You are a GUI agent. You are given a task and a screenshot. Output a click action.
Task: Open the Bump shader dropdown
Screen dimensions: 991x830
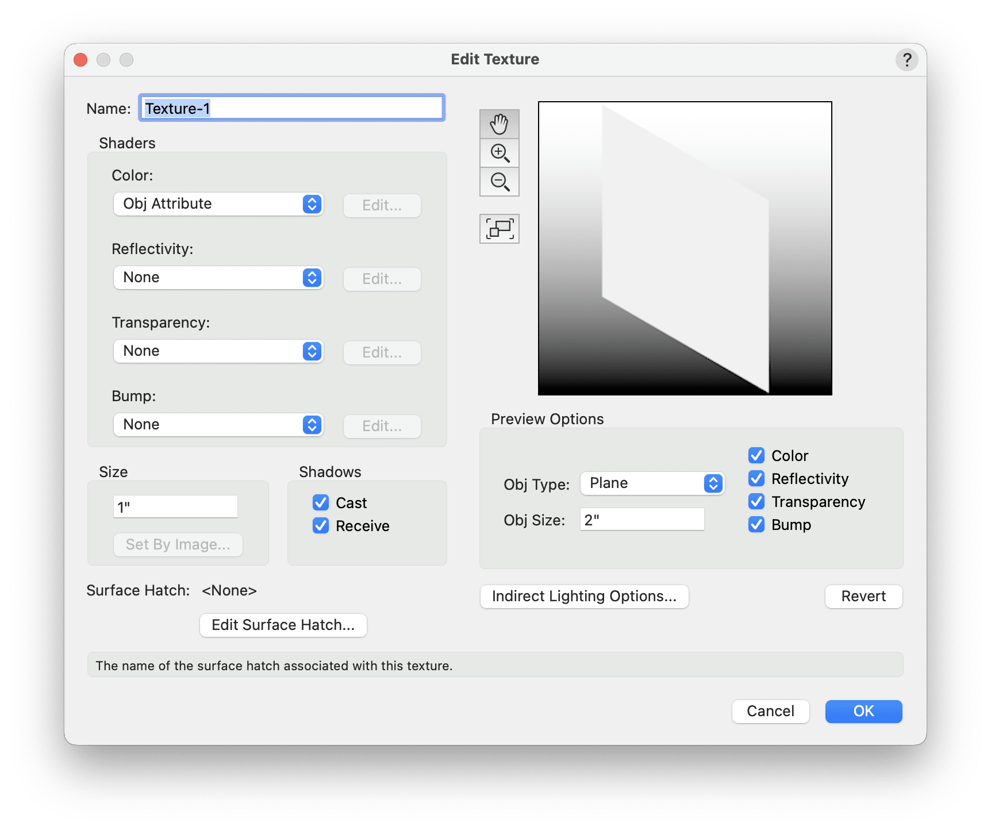(x=218, y=425)
